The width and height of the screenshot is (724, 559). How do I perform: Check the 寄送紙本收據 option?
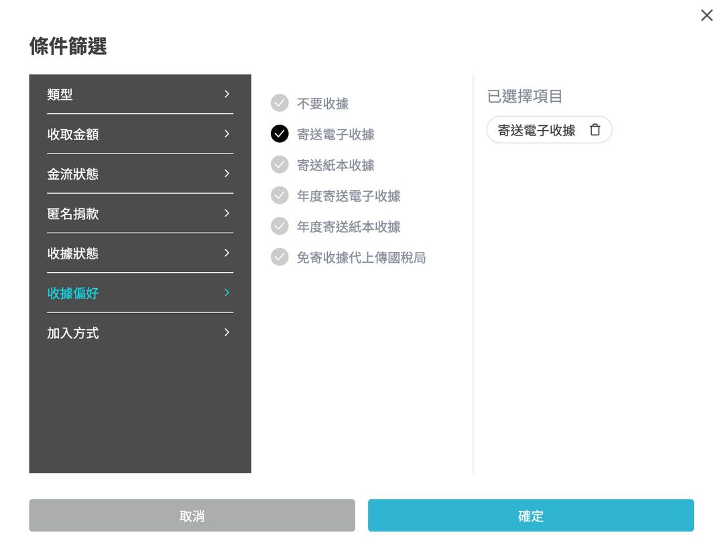[x=280, y=165]
